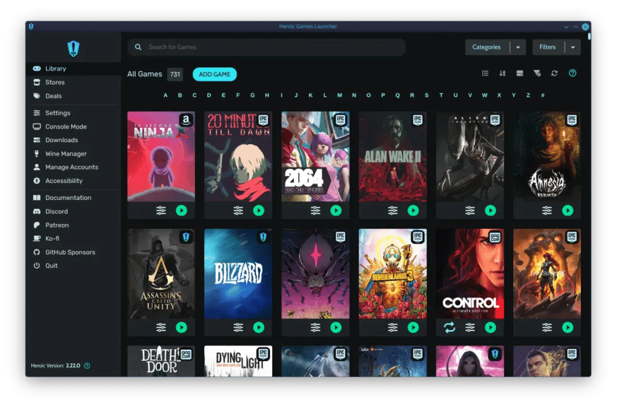Viewport: 617px width, 407px height.
Task: Play Borderlands 3
Action: [x=413, y=327]
